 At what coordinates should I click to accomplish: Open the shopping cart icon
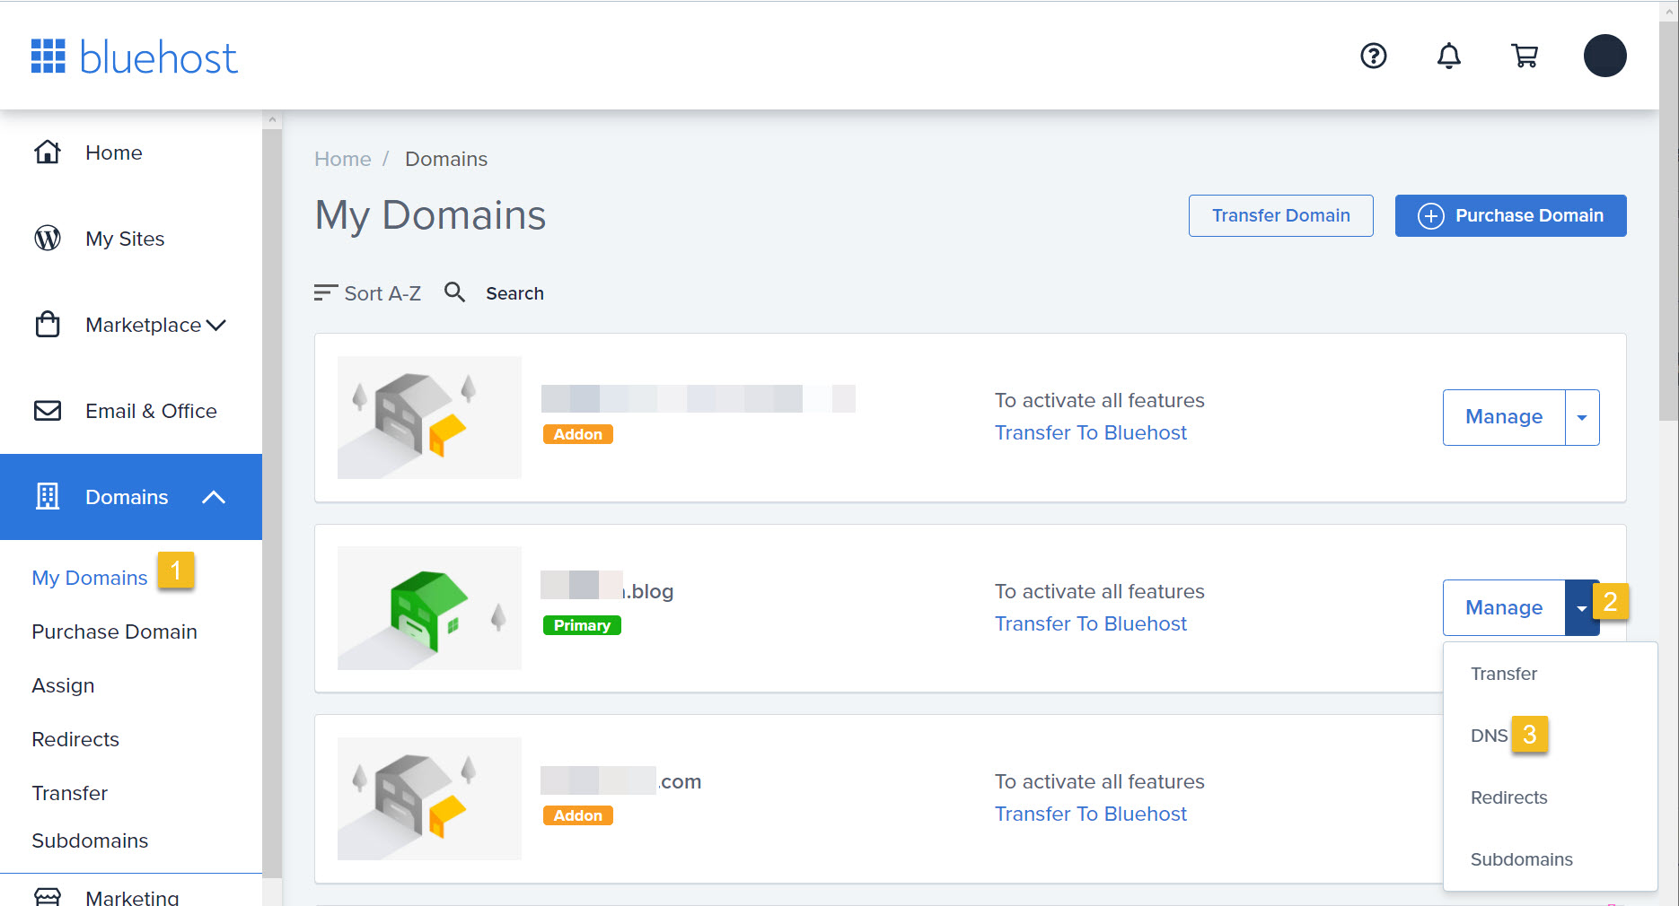tap(1525, 56)
